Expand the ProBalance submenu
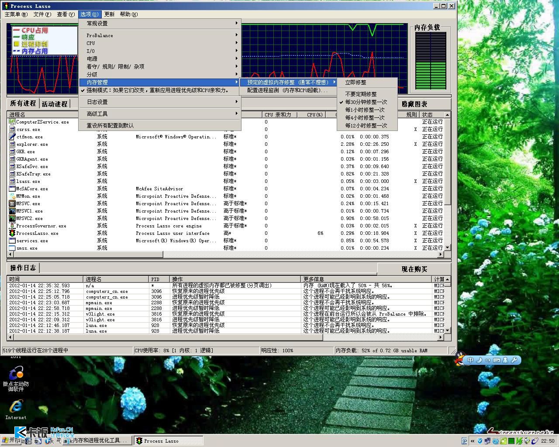Viewport: 559px width, 447px height. (x=160, y=35)
